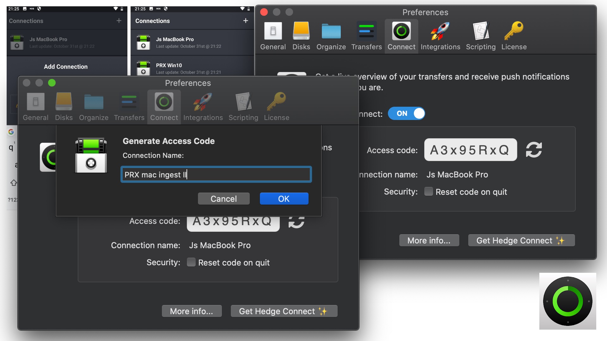
Task: Click License key icon in front Preferences window
Action: click(x=277, y=101)
